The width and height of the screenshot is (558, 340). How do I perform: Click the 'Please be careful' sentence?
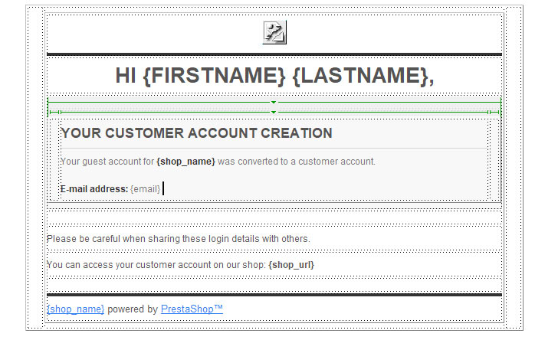click(178, 239)
